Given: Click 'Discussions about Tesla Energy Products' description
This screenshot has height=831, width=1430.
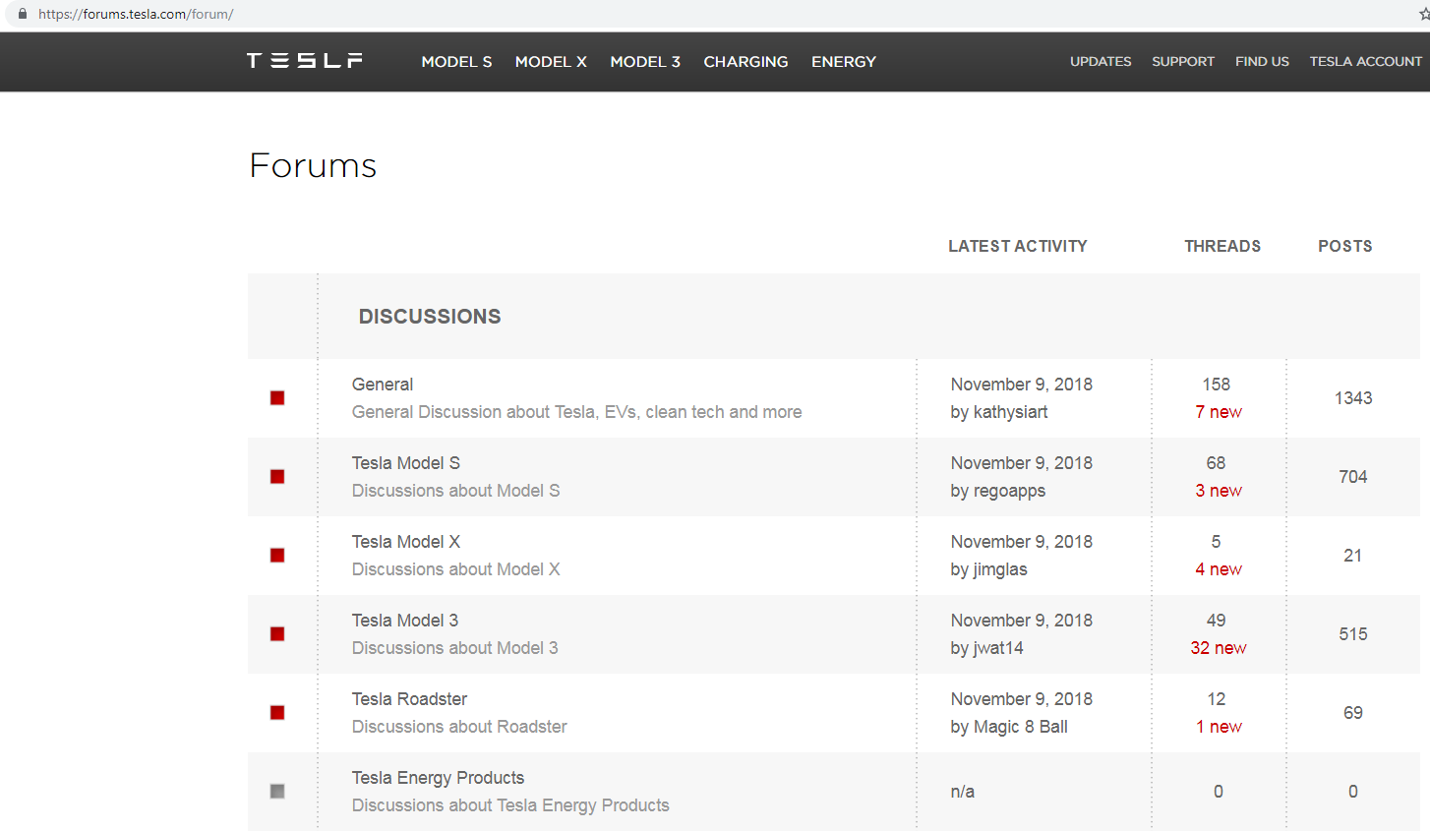Looking at the screenshot, I should point(510,805).
